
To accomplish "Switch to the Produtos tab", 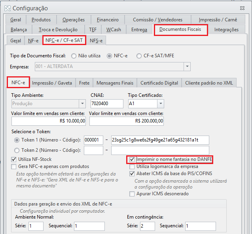I will (x=41, y=20).
